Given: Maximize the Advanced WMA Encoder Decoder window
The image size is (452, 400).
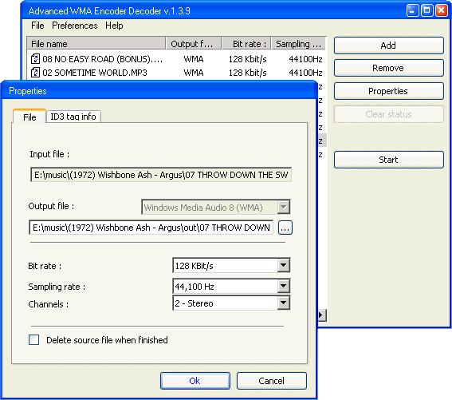Looking at the screenshot, I should coord(427,10).
